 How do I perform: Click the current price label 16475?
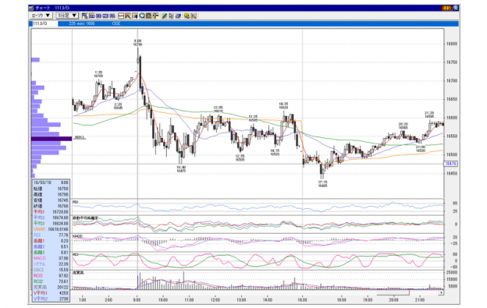450,164
